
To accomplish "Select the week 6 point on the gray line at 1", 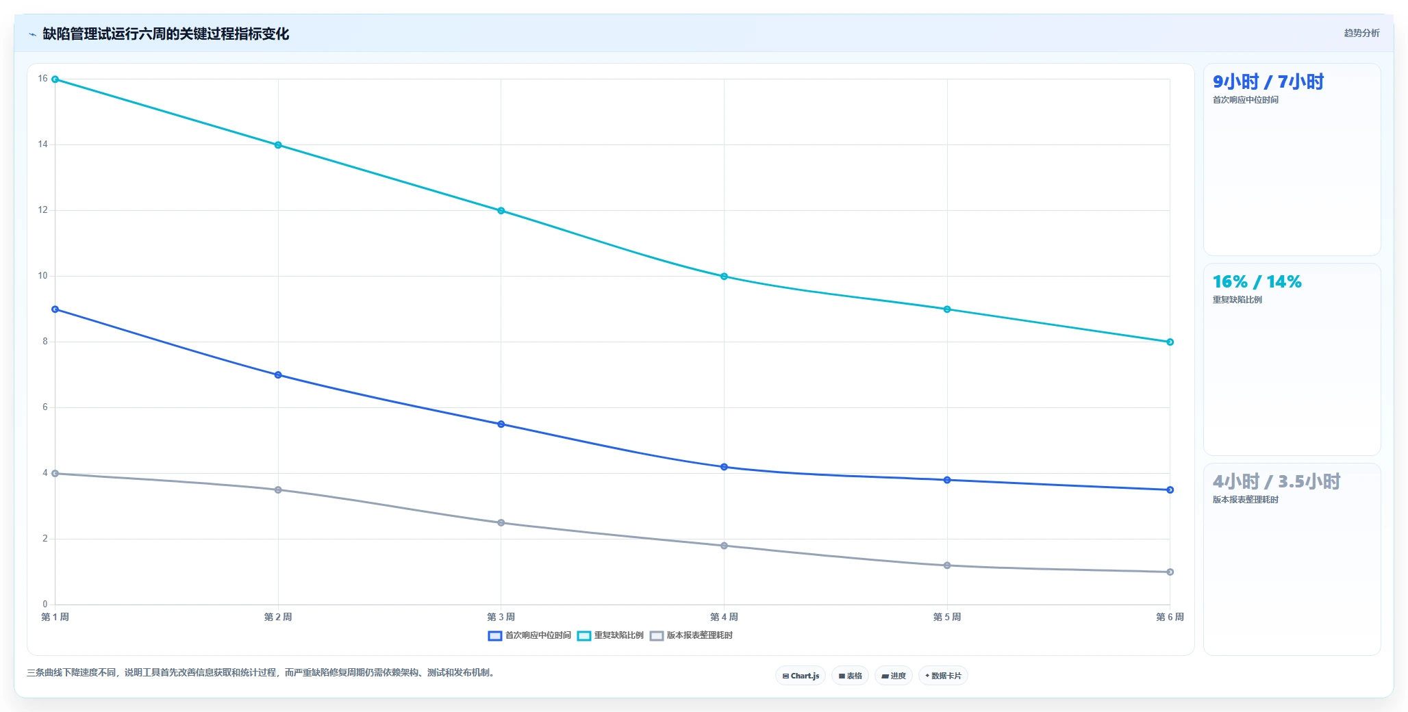I will [x=1170, y=572].
